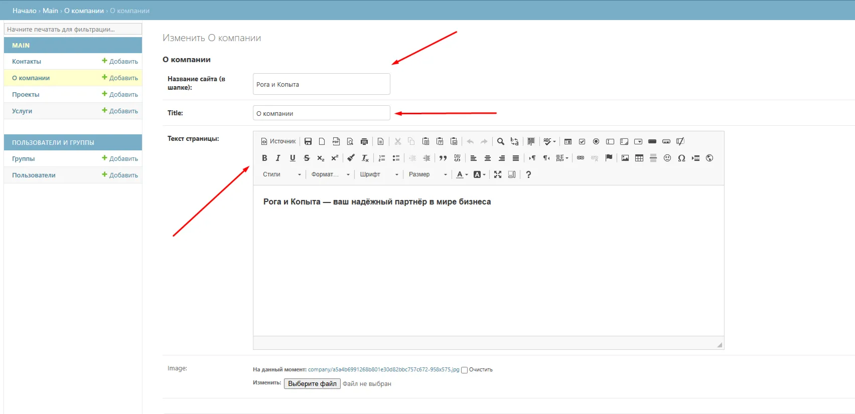The height and width of the screenshot is (414, 855).
Task: Open the background color picker
Action: pyautogui.click(x=479, y=174)
